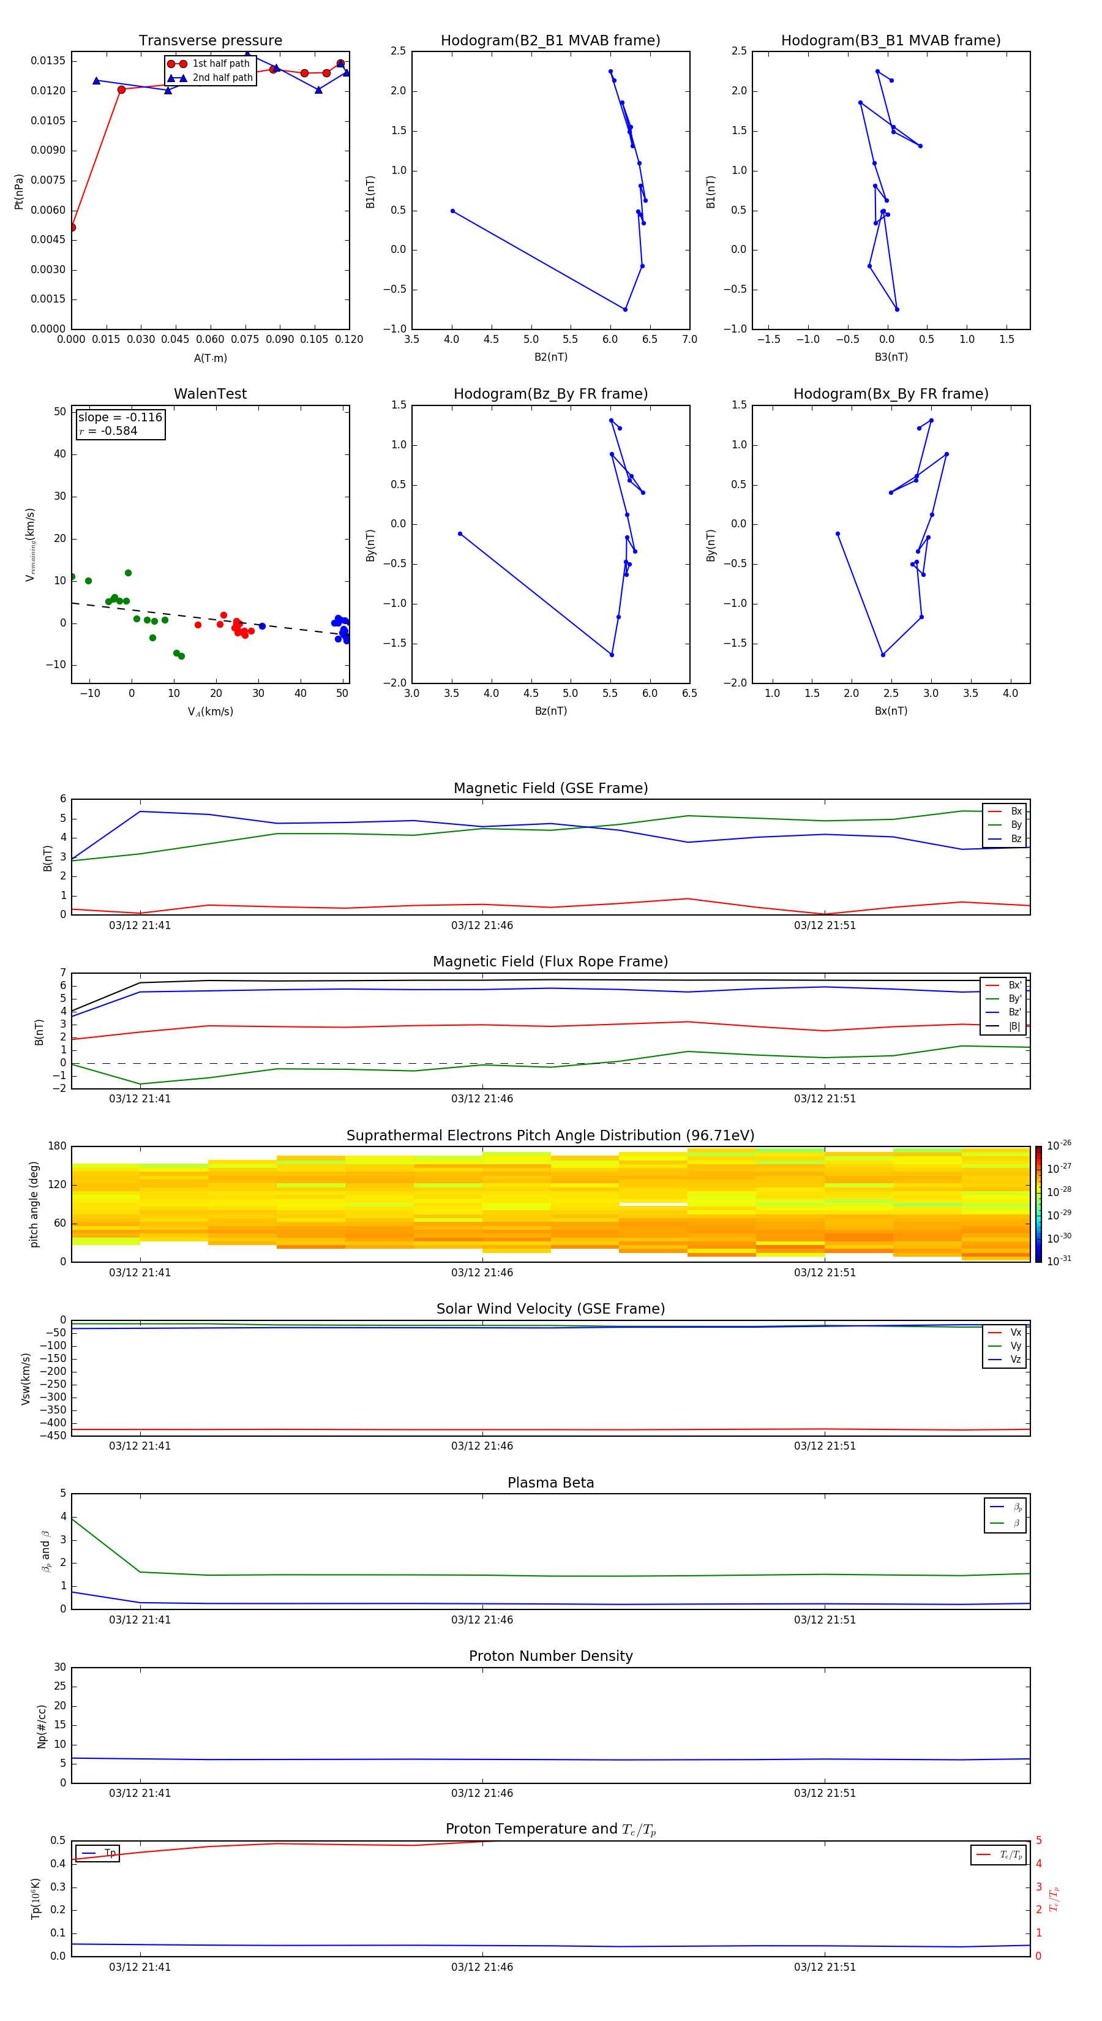This screenshot has height=2021, width=1102.
Task: Click the 'Te/Tp' legend entry
Action: pyautogui.click(x=999, y=1854)
